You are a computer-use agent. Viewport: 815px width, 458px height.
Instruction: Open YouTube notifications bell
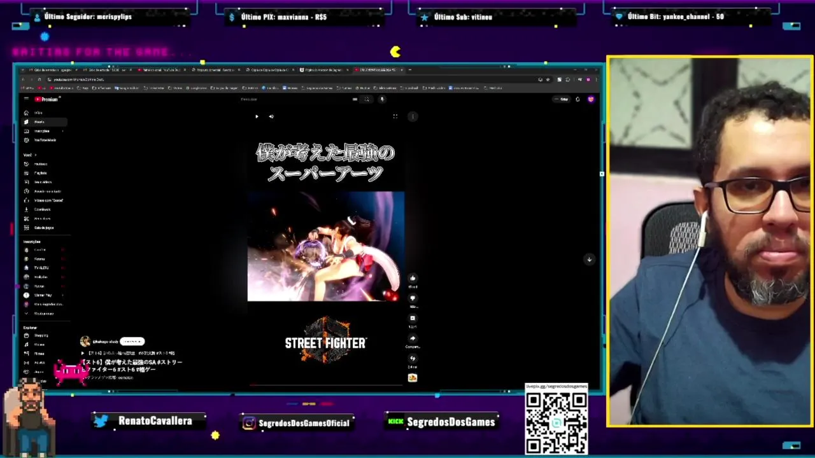tap(578, 99)
